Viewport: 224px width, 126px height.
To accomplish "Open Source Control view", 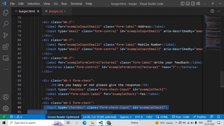I will pyautogui.click(x=6, y=35).
